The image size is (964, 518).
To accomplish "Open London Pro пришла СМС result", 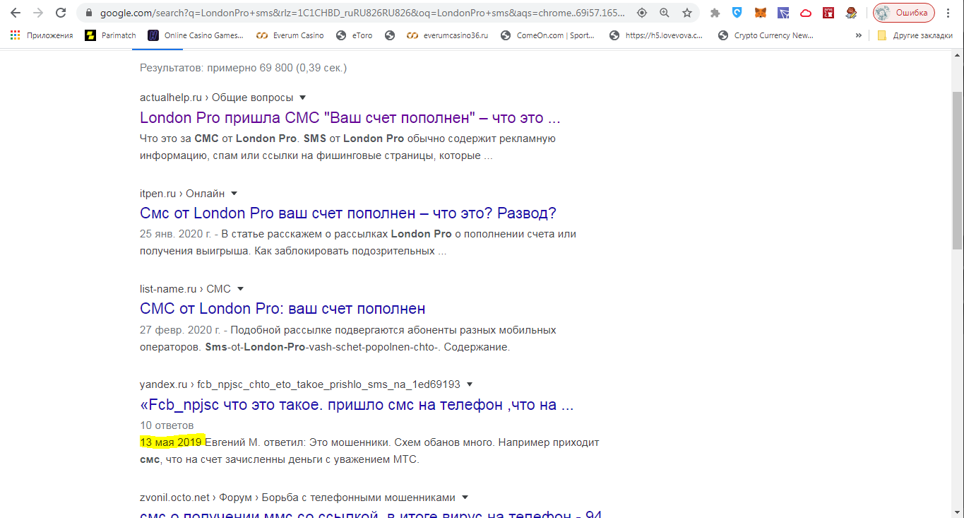I will tap(350, 117).
